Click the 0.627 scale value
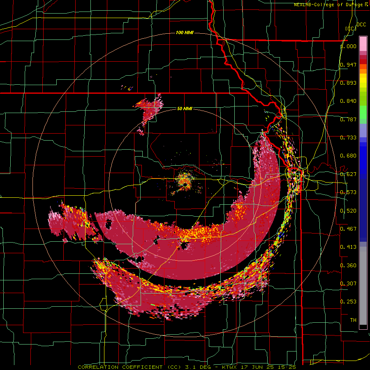This screenshot has height=370, width=370. coord(348,174)
